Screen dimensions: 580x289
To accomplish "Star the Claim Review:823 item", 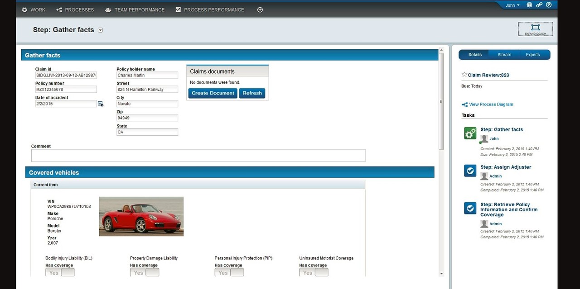I will pos(464,75).
